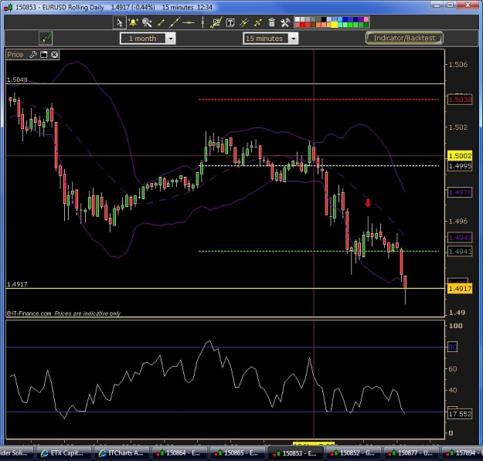
Task: Select the 150853 taskbar chart window
Action: pyautogui.click(x=295, y=453)
